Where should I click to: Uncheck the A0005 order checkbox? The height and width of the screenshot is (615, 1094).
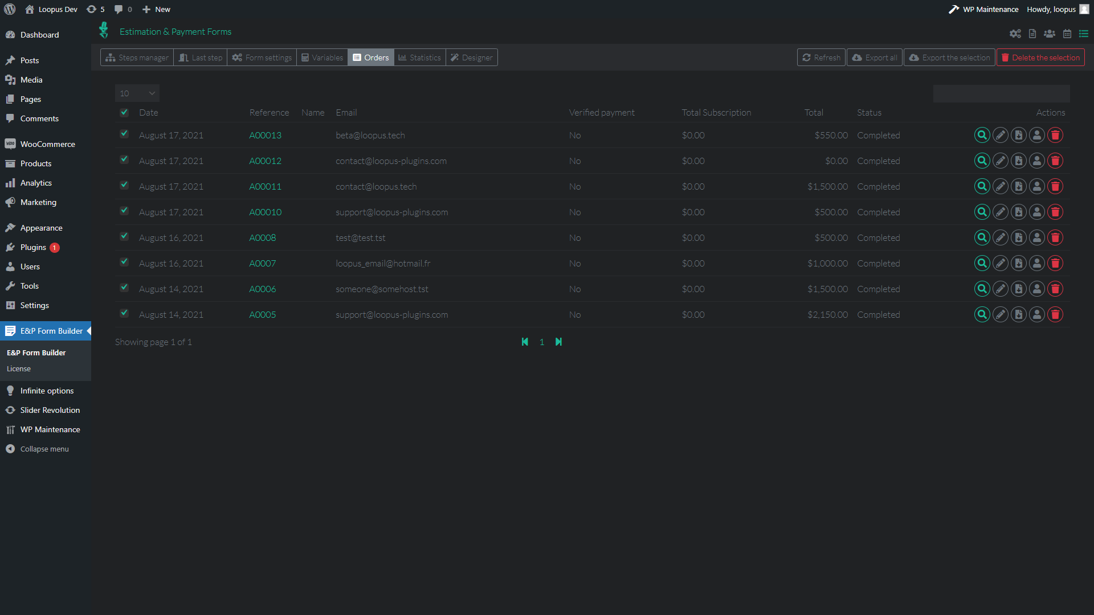124,313
